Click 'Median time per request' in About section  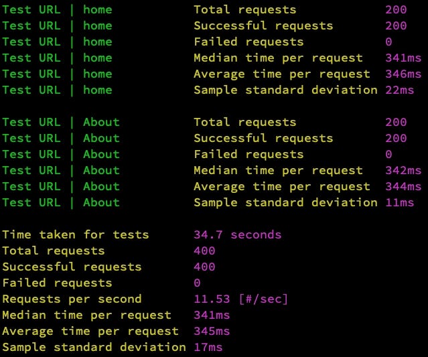tap(278, 171)
